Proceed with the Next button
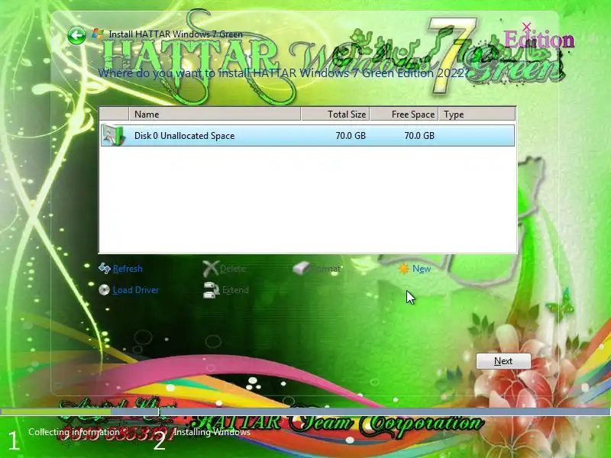 pyautogui.click(x=503, y=361)
